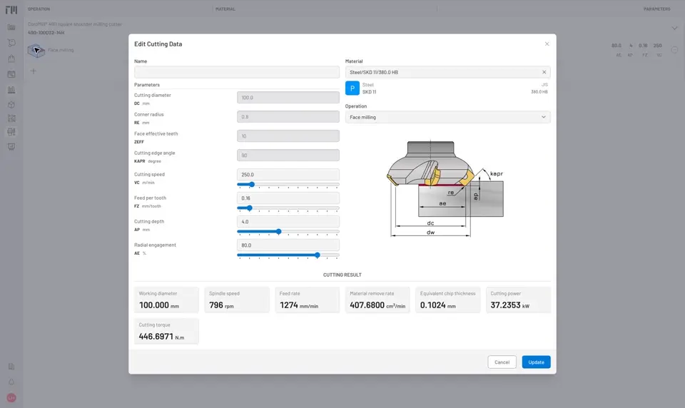Click the Cutting depth value field
The height and width of the screenshot is (408, 685).
(288, 221)
